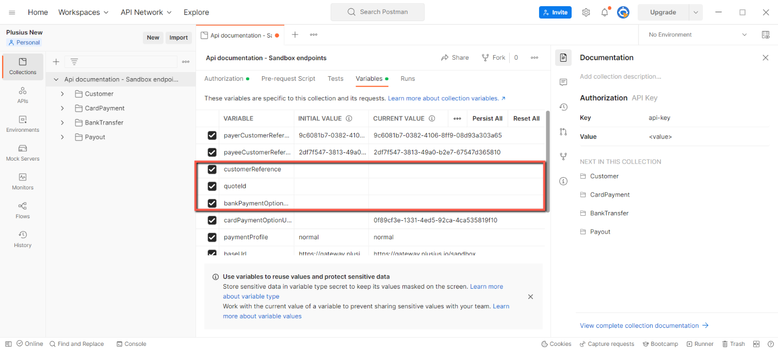Switch to Tests tab

(335, 79)
